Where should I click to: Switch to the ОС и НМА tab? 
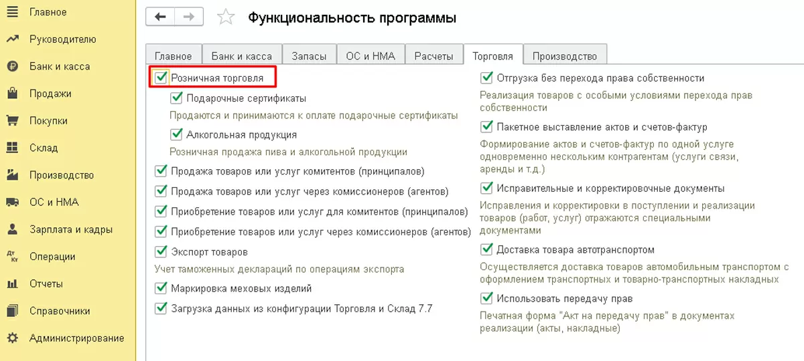371,55
